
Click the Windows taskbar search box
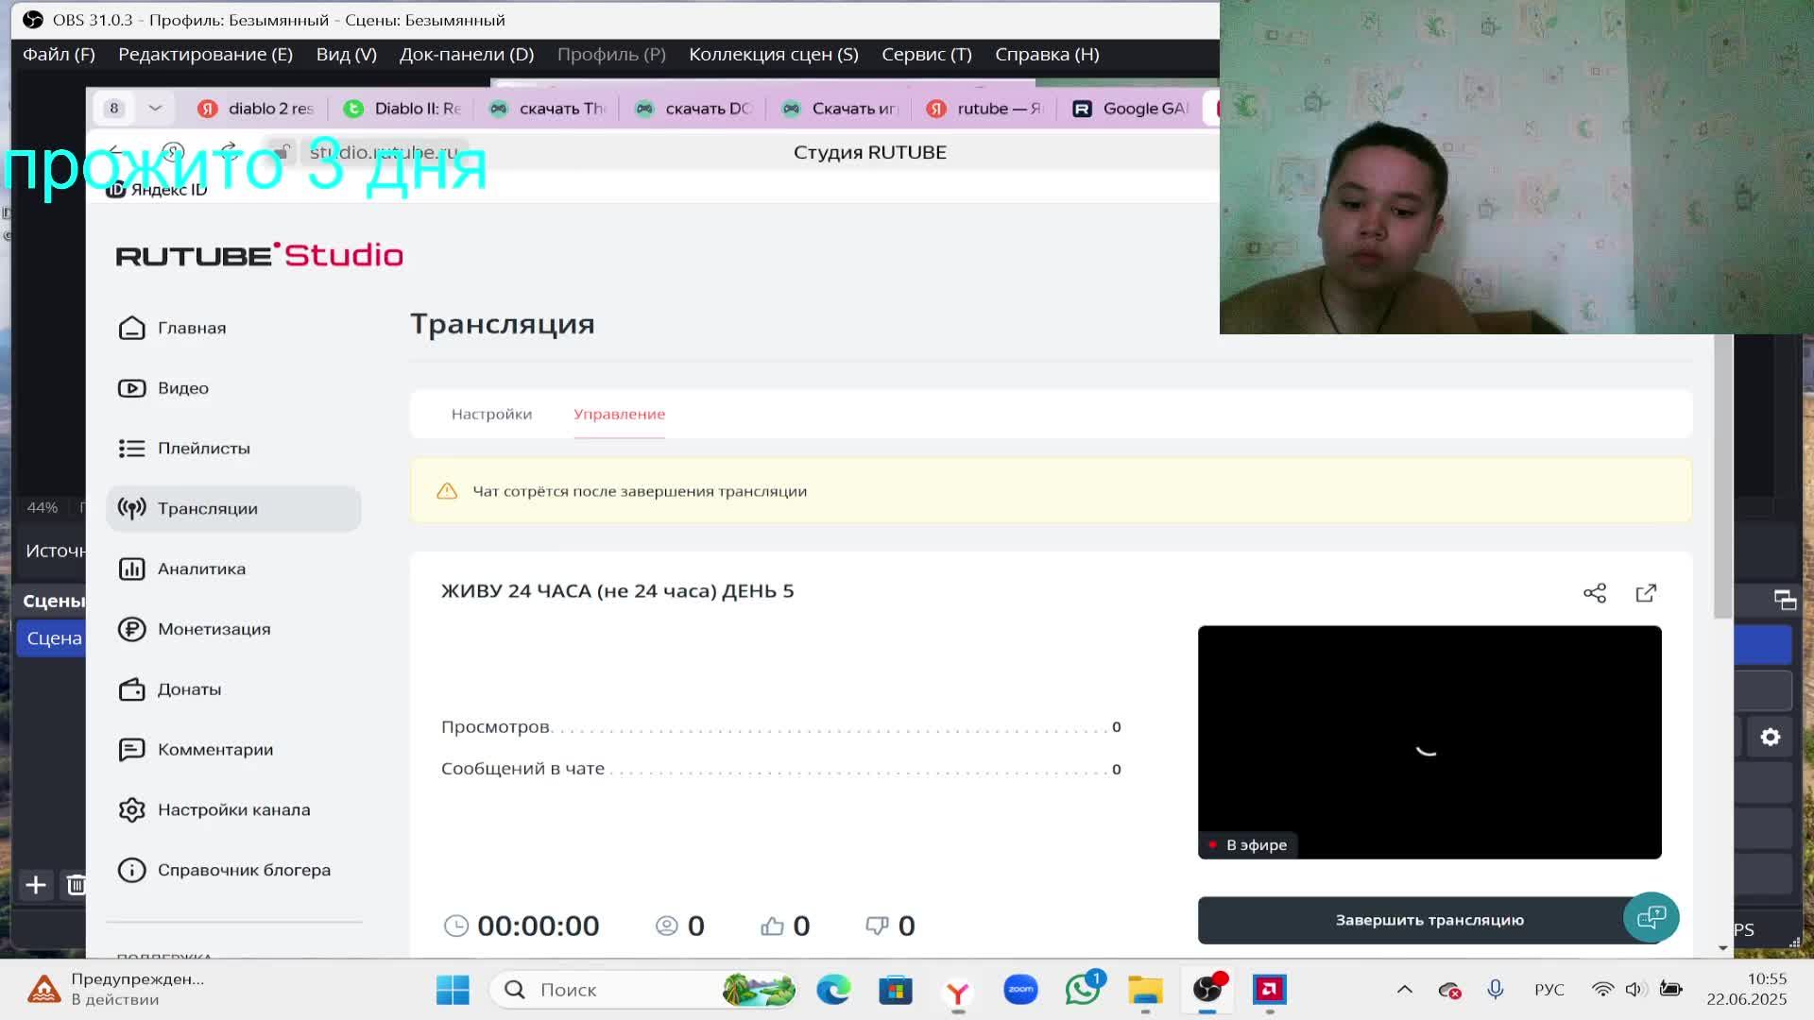coord(643,990)
